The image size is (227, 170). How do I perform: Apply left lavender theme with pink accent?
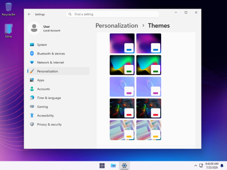[x=122, y=87]
